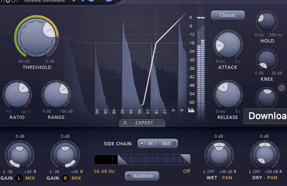Click the WET label
Viewport: 287px width, 186px height.
click(212, 178)
